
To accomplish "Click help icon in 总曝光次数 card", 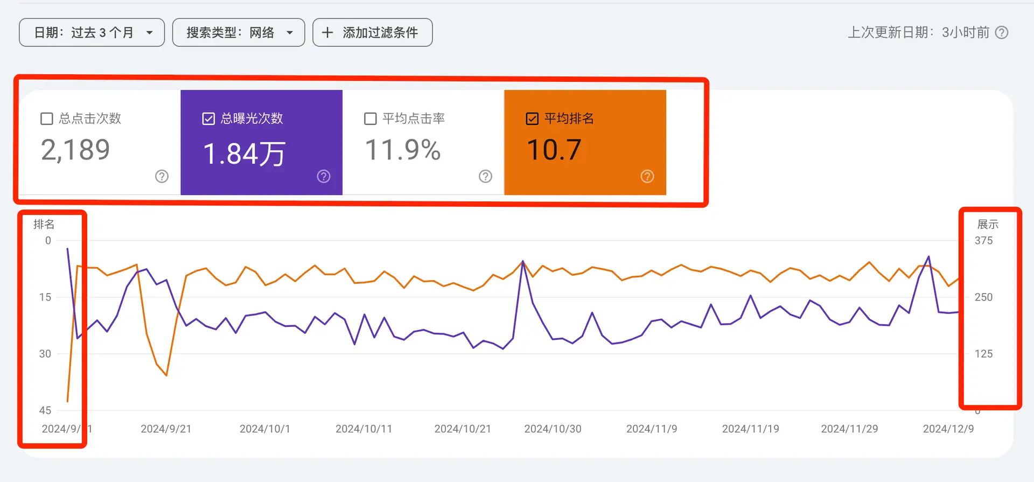I will [324, 176].
